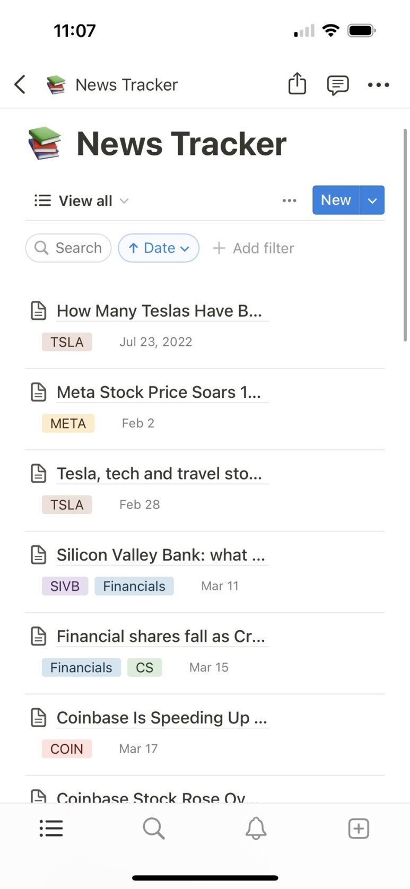
Task: Tap the Search field
Action: point(68,248)
